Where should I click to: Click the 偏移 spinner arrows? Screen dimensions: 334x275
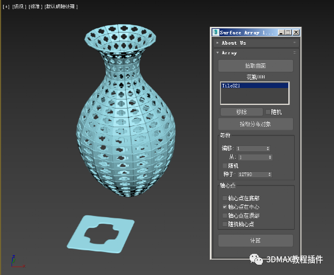pyautogui.click(x=268, y=148)
